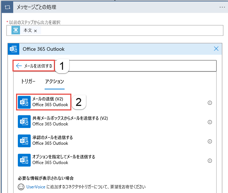
Task: Switch to the アクション tab
Action: click(x=54, y=81)
